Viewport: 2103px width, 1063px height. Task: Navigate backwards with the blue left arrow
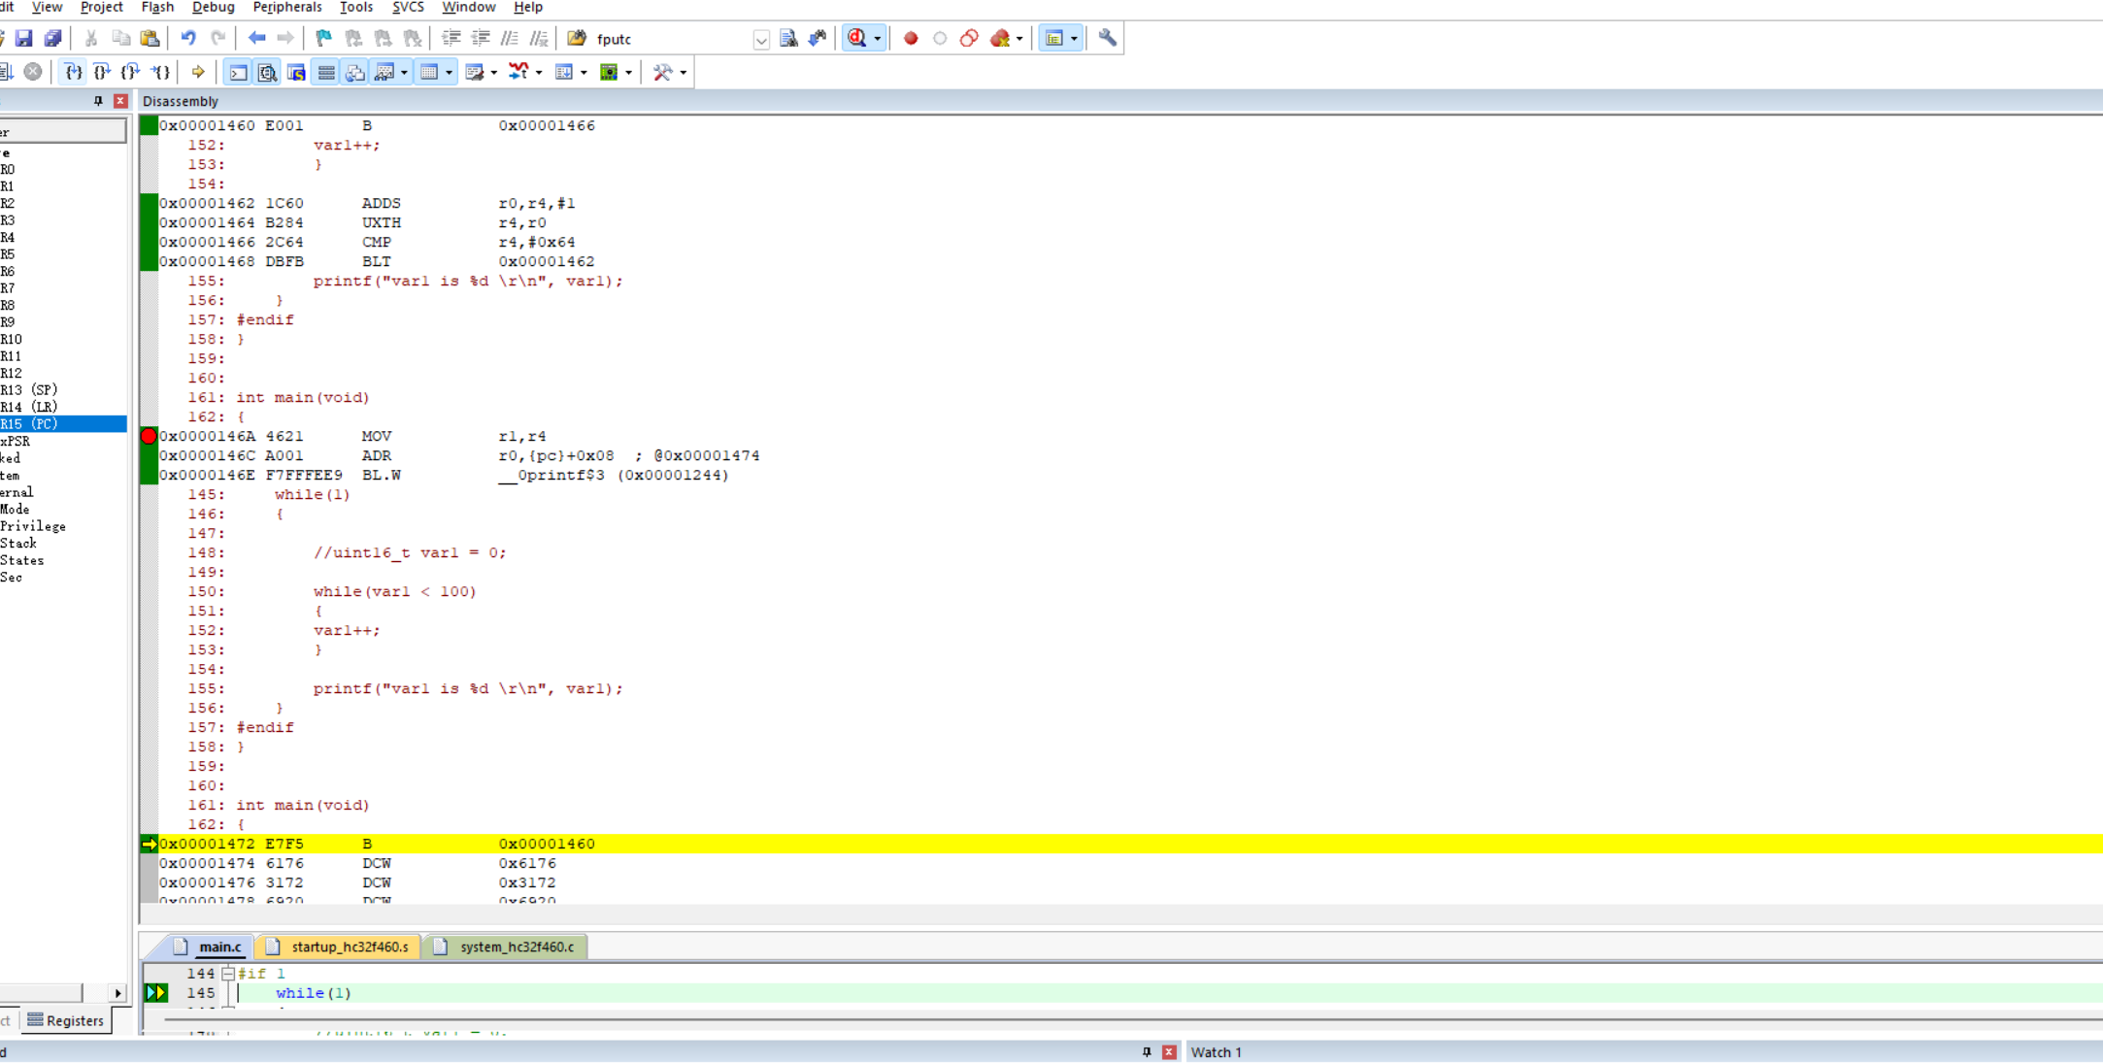click(256, 38)
